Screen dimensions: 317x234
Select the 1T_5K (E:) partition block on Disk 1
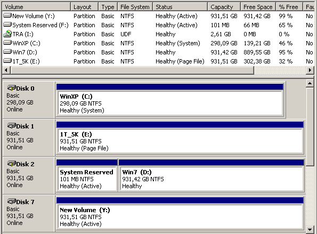coord(180,138)
